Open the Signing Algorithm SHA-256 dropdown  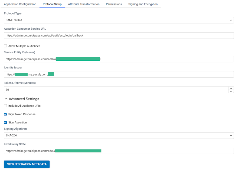[119, 136]
